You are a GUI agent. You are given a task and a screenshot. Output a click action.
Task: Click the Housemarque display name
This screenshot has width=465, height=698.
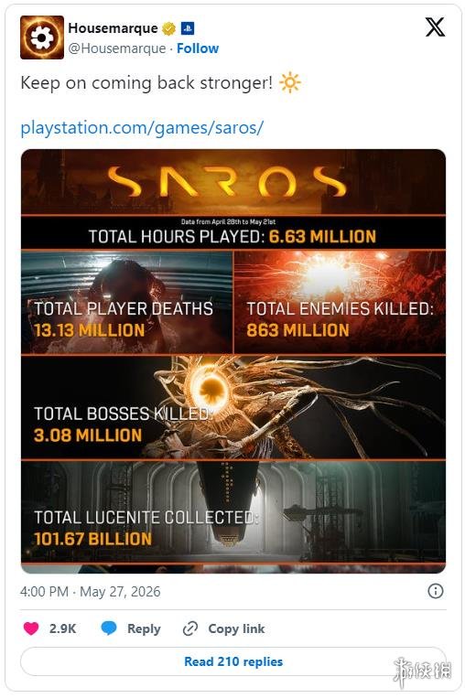click(114, 28)
